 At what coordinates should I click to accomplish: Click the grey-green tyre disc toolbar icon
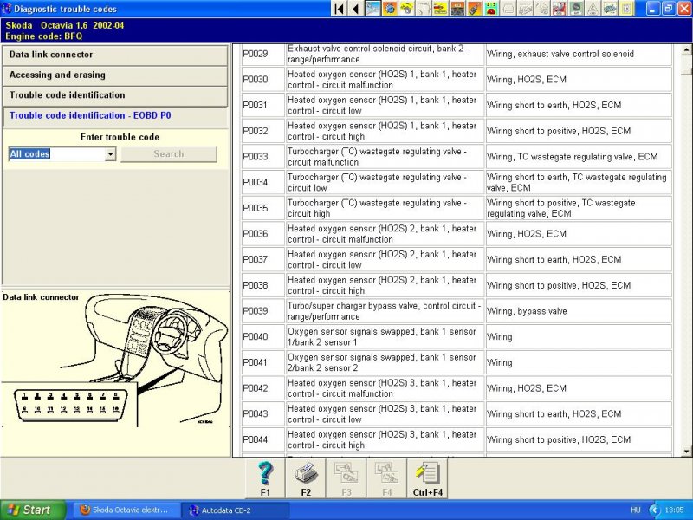point(576,9)
